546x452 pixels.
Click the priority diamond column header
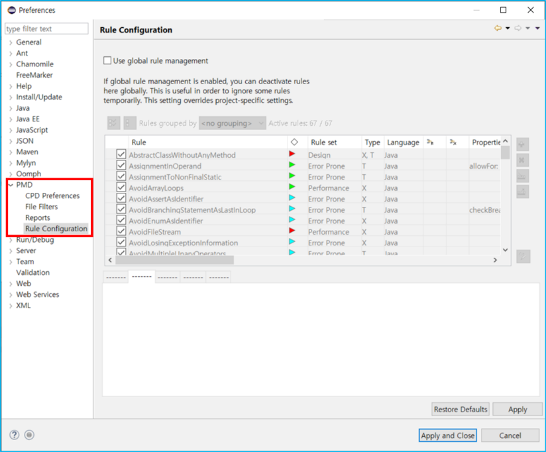[294, 142]
